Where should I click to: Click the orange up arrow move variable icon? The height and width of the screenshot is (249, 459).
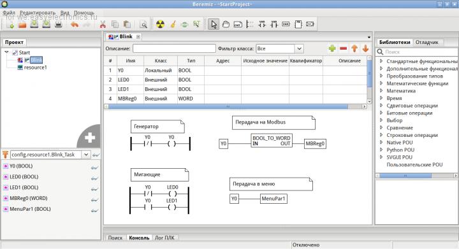(354, 48)
